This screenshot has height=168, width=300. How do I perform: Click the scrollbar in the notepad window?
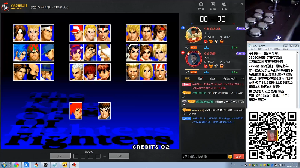[297, 79]
